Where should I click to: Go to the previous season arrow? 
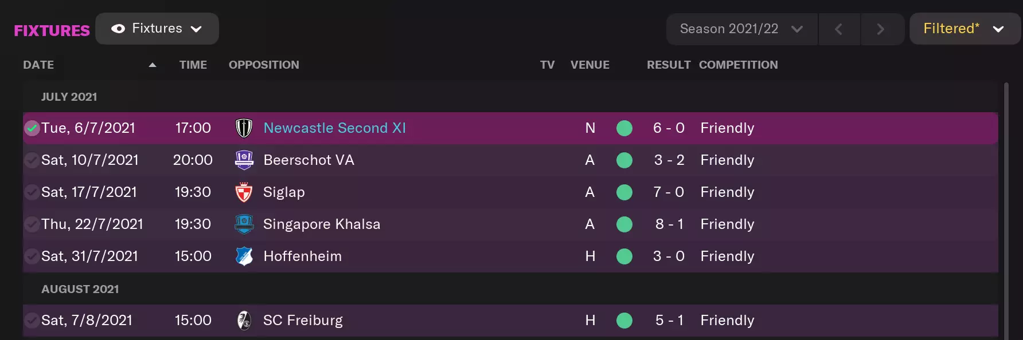838,29
